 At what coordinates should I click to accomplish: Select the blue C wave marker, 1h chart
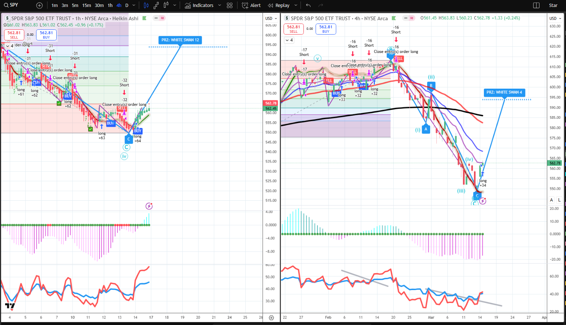click(129, 139)
